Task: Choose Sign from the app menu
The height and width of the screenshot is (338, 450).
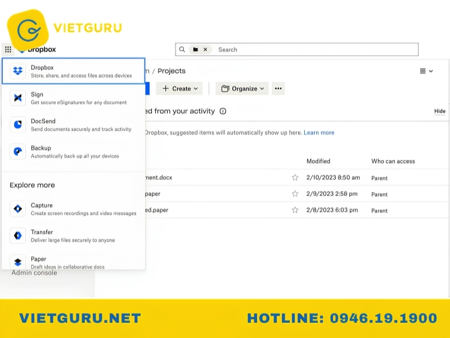Action: [73, 98]
